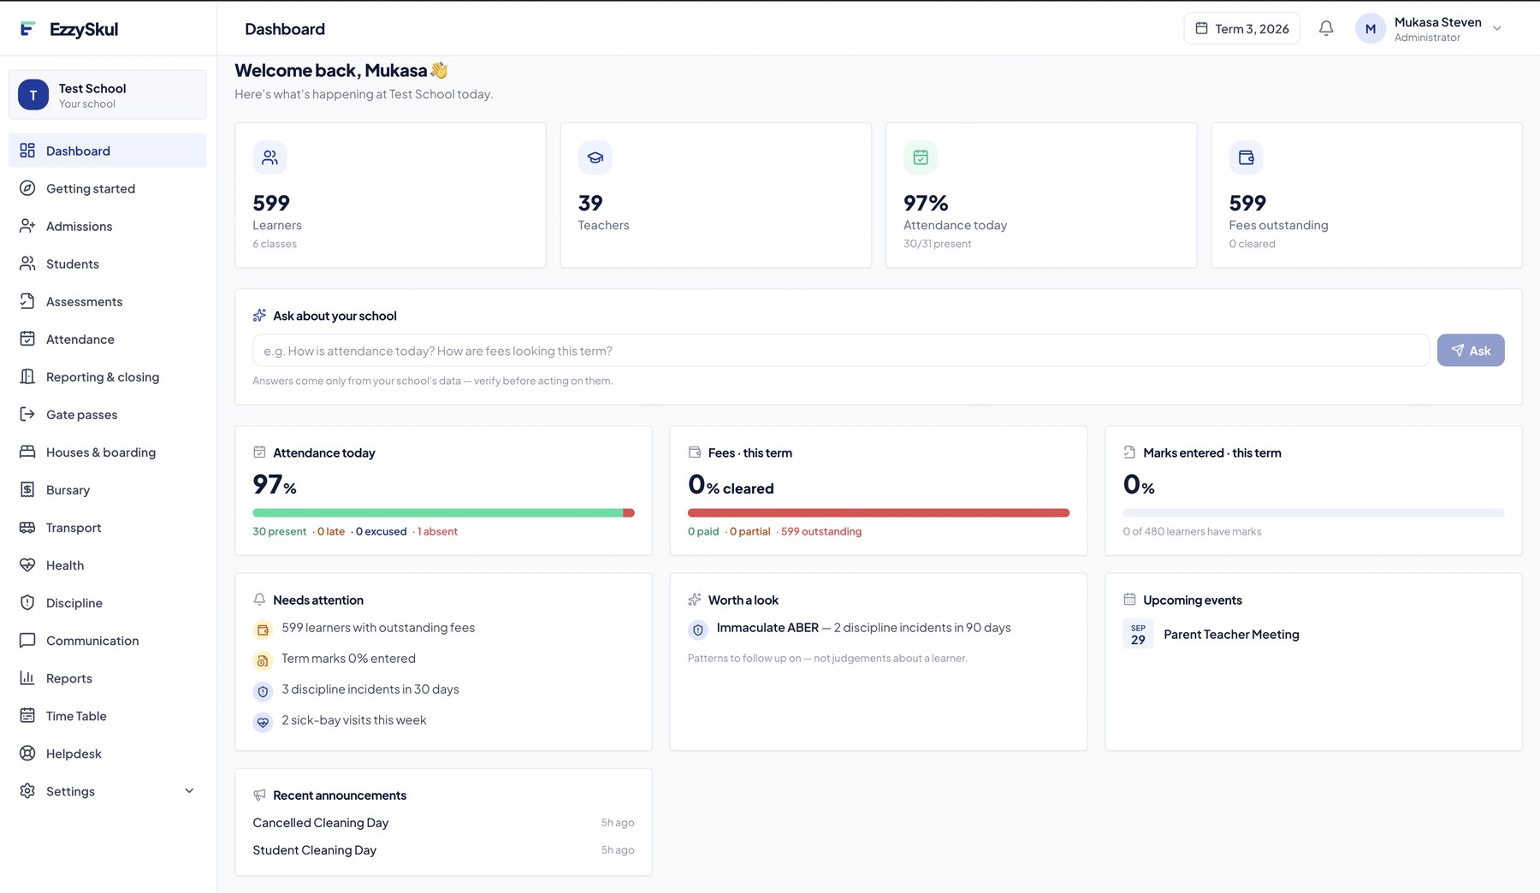
Task: Click the Test School T avatar
Action: tap(33, 95)
